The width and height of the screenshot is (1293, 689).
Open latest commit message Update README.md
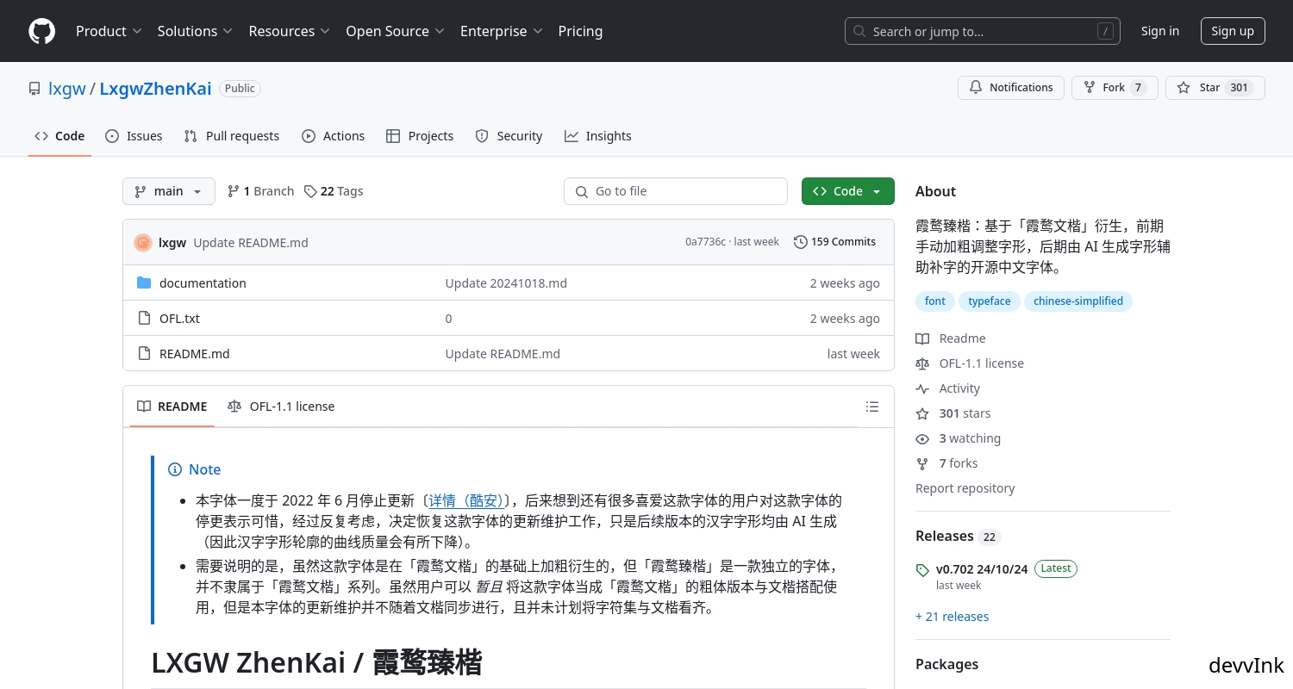(251, 243)
